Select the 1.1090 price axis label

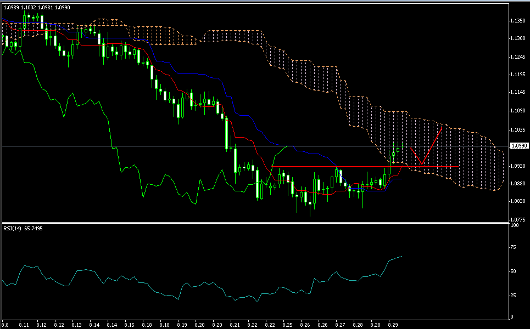(x=518, y=110)
